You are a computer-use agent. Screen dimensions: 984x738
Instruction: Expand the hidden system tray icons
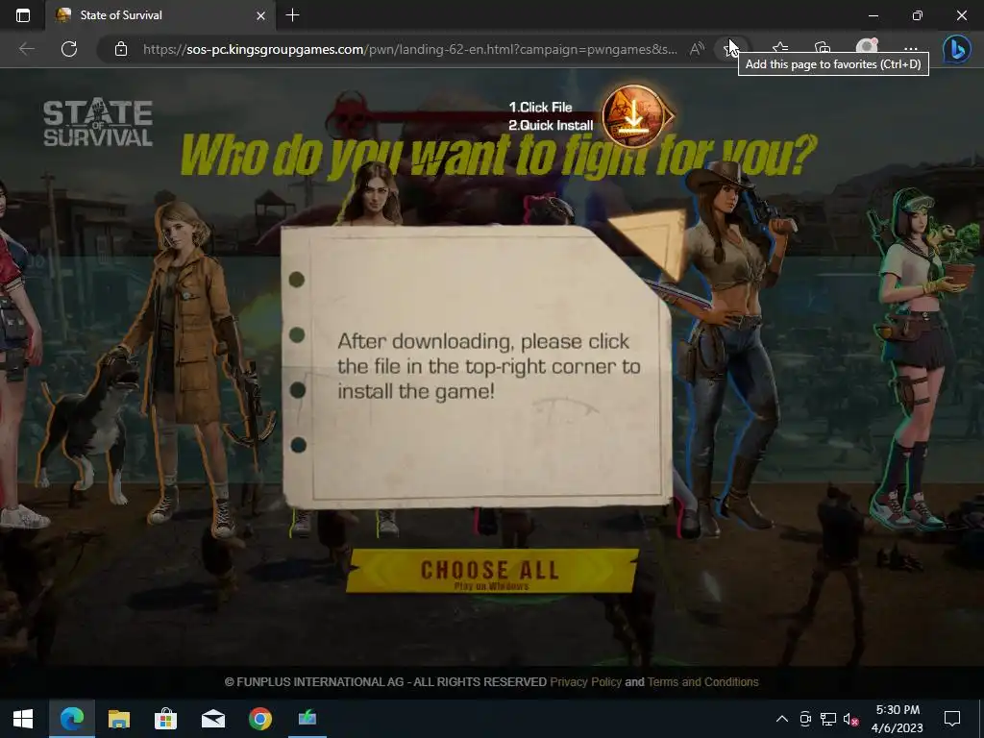click(782, 719)
